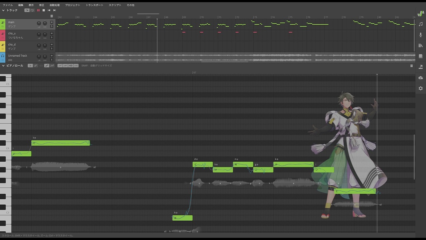Viewport: 426px width, 240px height.
Task: Collapse the トラック panel chevron
Action: pos(3,10)
